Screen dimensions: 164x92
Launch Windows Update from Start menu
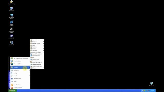point(20,64)
